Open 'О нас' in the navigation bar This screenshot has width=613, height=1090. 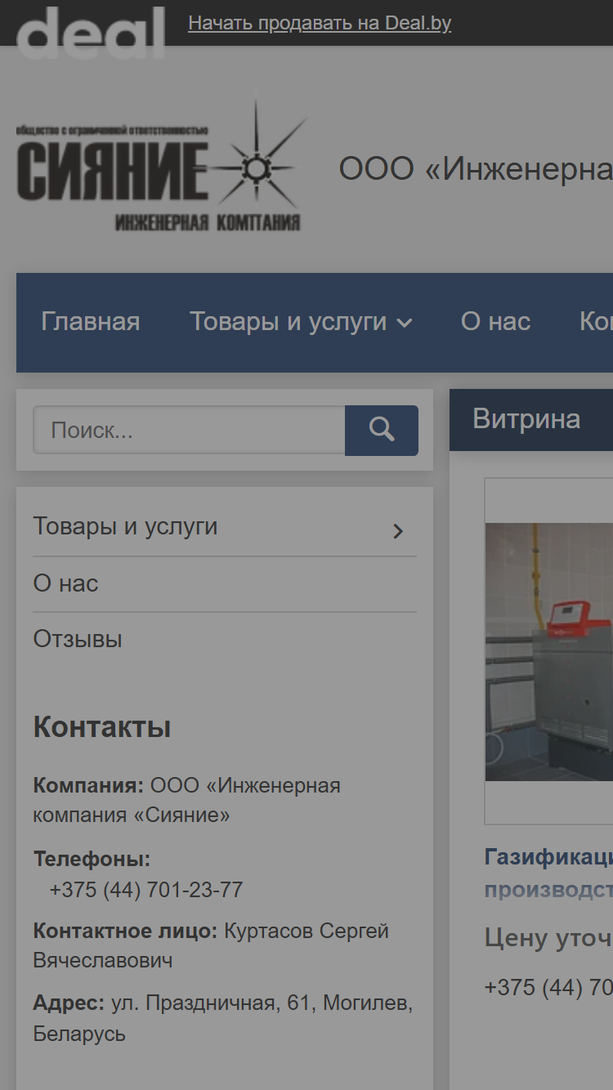pyautogui.click(x=495, y=322)
